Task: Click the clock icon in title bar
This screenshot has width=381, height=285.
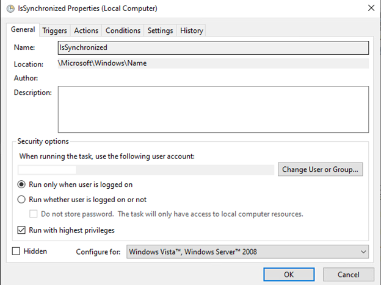Action: click(10, 9)
